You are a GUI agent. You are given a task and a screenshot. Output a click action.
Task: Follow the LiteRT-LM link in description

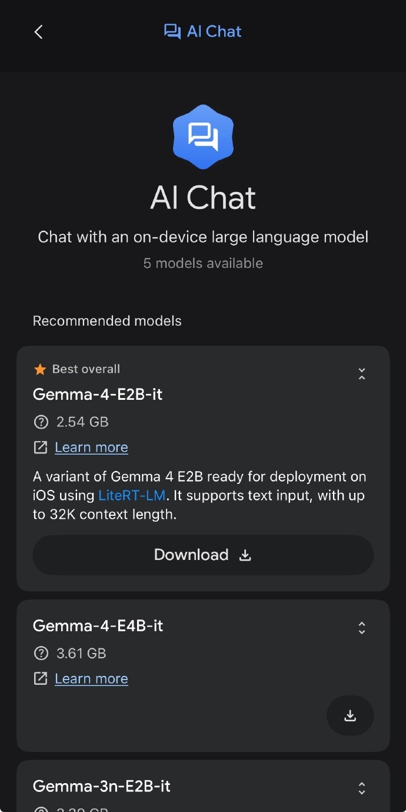132,495
